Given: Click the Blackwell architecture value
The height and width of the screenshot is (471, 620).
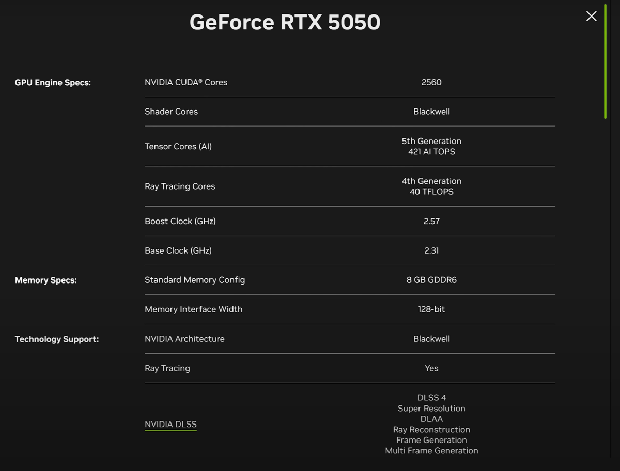Looking at the screenshot, I should [432, 339].
